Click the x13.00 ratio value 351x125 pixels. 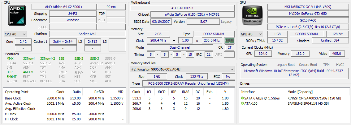(x=75, y=98)
